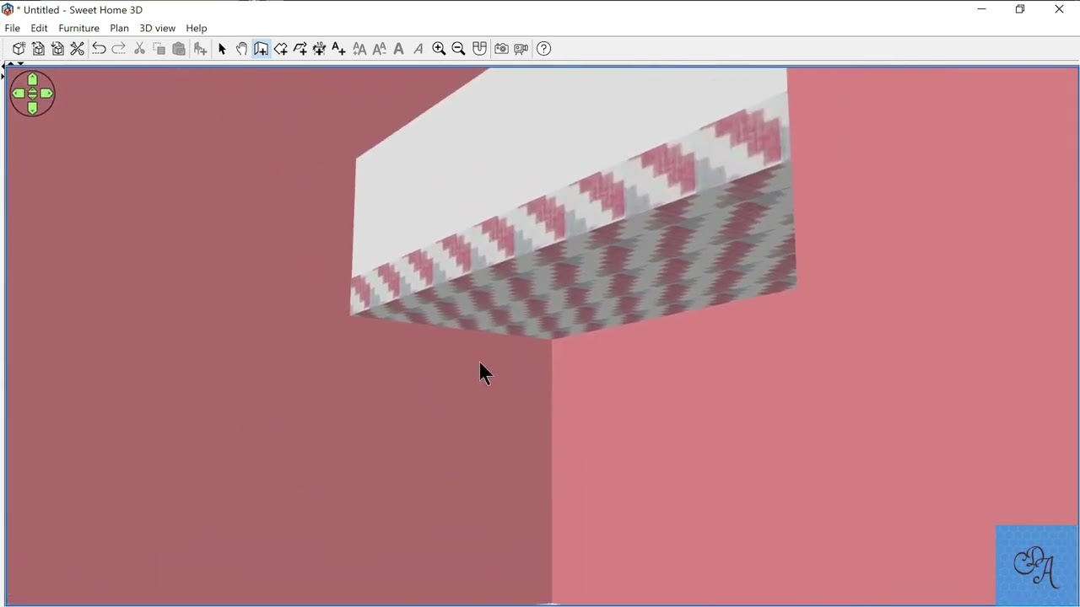Click the Increase text size icon

point(359,49)
